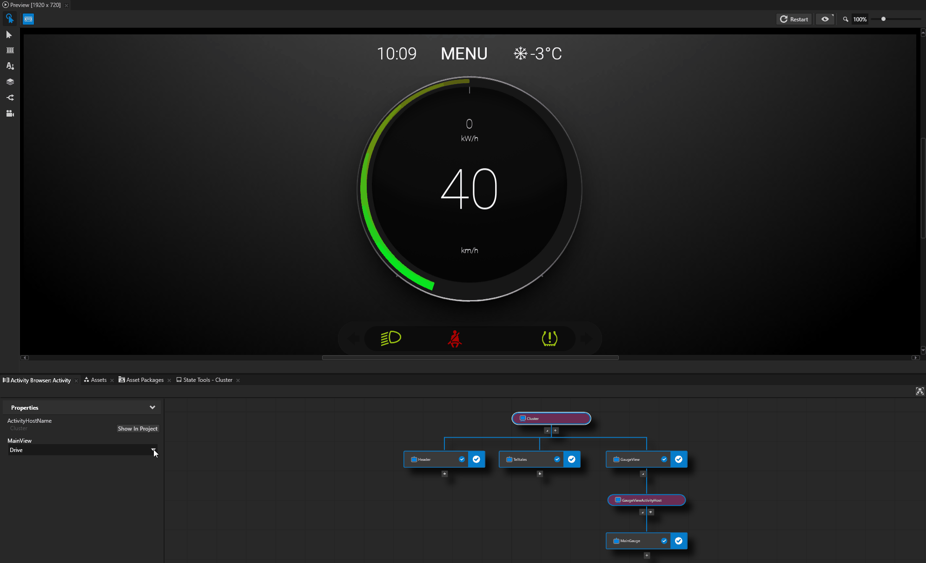Toggle the large checkmark on Telltales node
The height and width of the screenshot is (563, 926).
572,459
